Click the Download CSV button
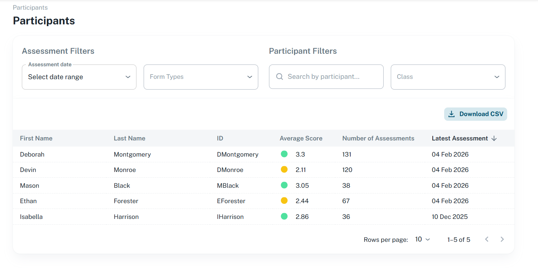 click(475, 114)
